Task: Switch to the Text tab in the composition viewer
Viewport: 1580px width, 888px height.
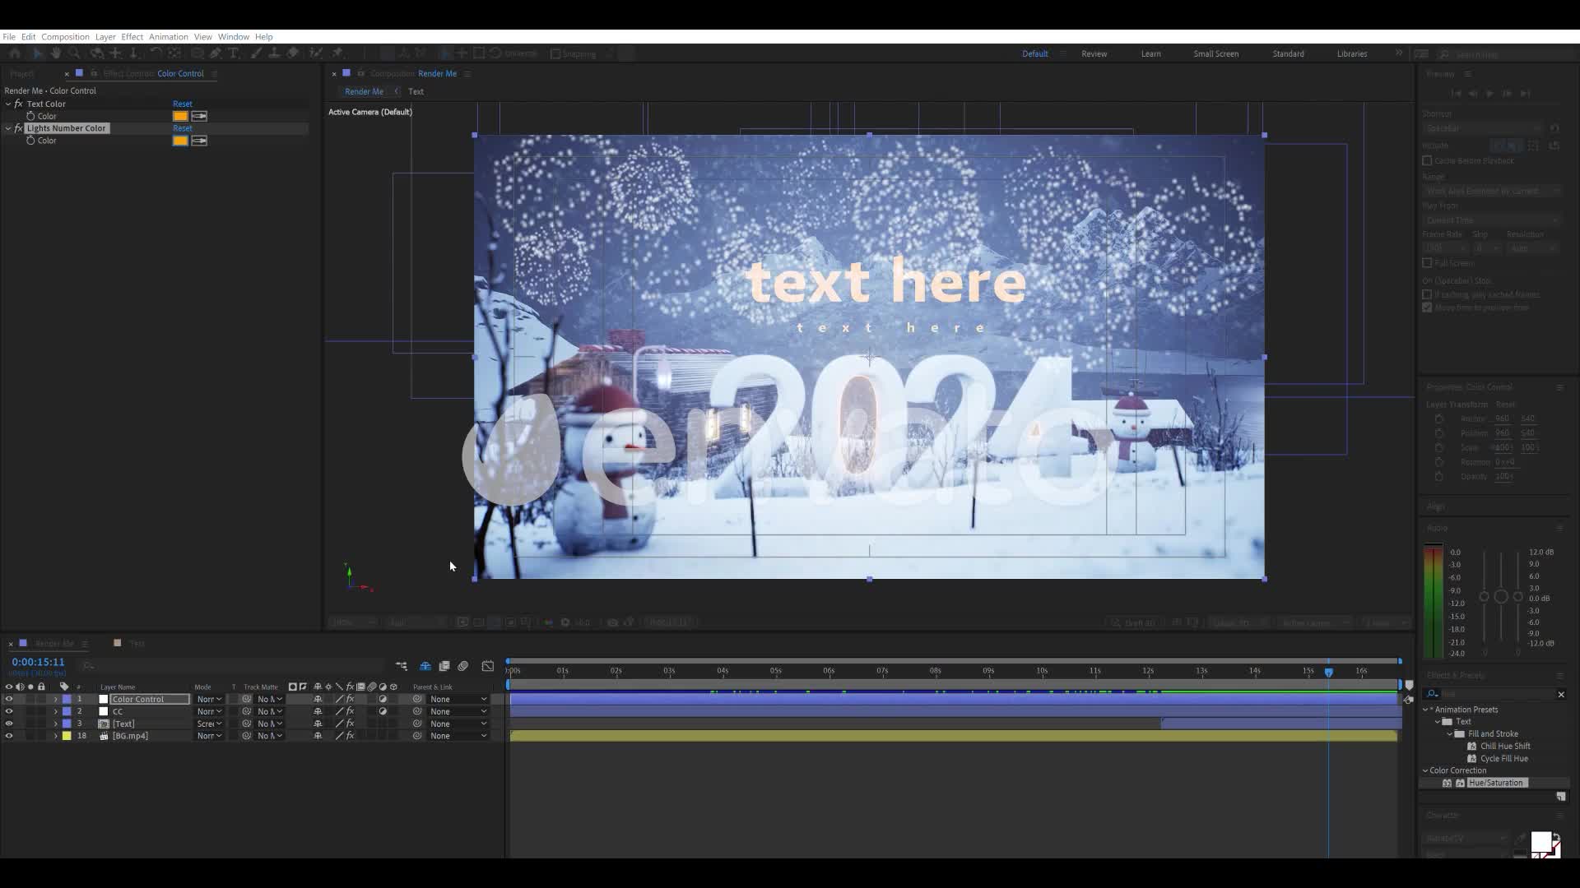Action: coord(416,92)
